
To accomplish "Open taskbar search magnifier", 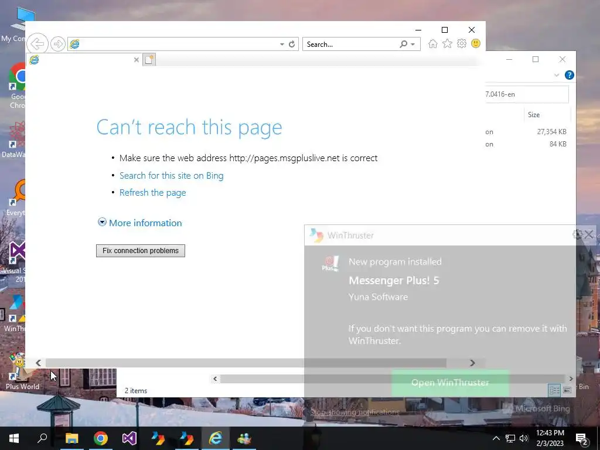I will (42, 438).
